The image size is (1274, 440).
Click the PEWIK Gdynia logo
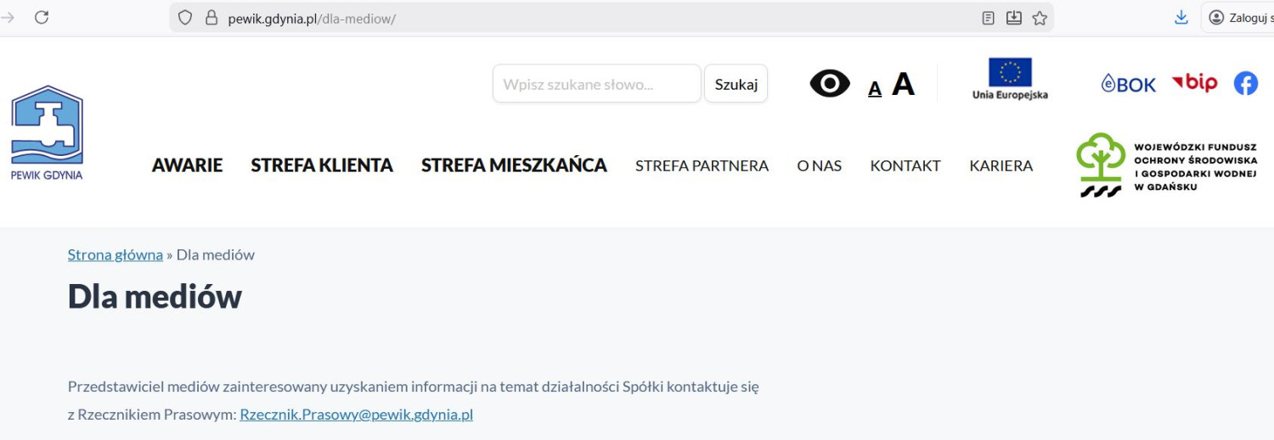(x=47, y=133)
